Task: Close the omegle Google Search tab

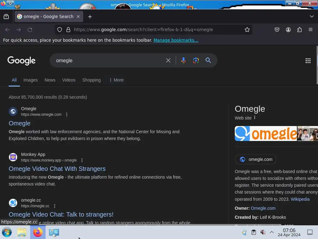Action: (78, 16)
